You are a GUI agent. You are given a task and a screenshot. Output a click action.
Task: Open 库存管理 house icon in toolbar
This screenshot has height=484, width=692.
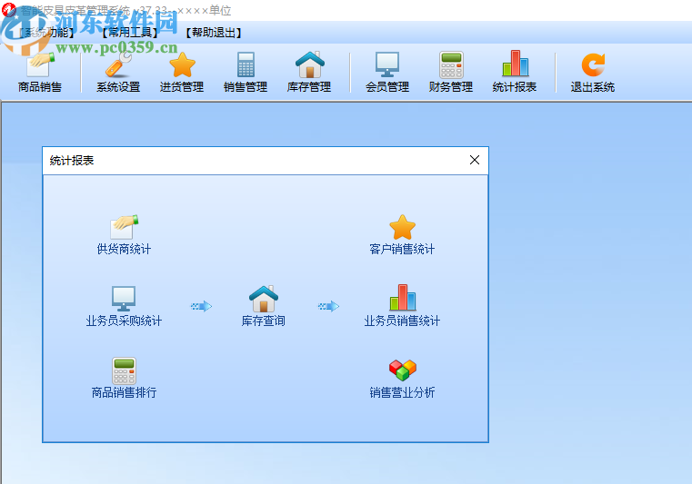point(310,65)
